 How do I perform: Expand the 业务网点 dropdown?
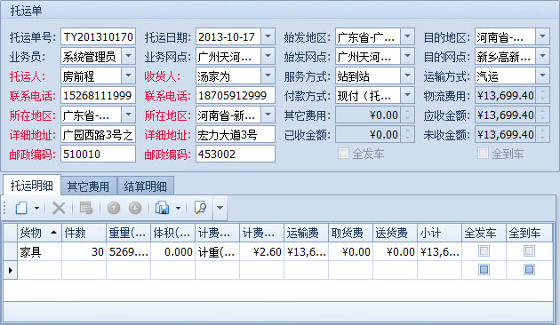click(x=268, y=56)
